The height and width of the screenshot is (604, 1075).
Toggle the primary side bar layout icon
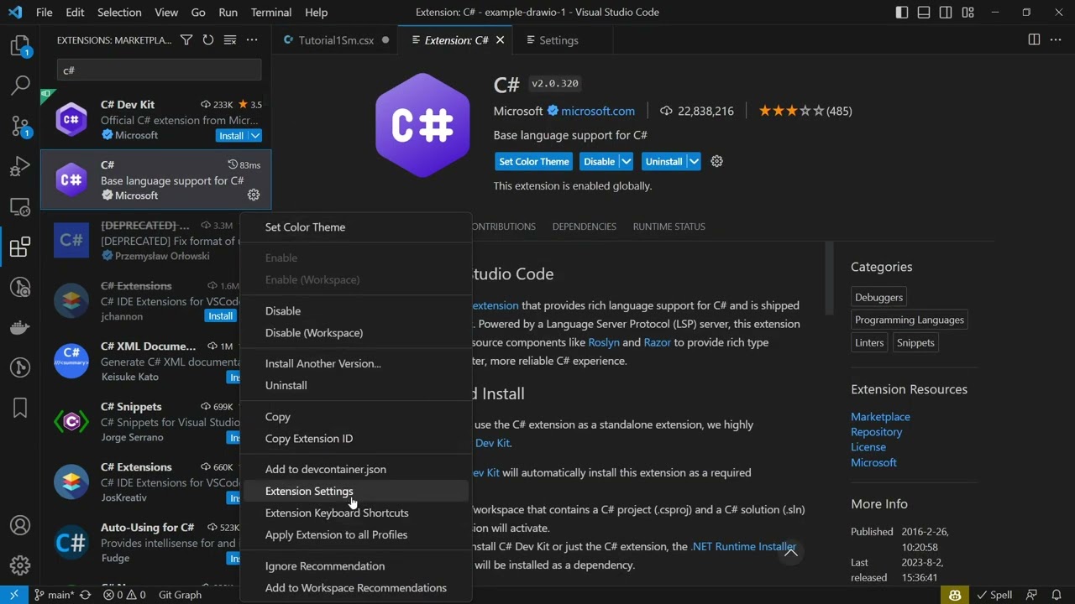click(902, 13)
